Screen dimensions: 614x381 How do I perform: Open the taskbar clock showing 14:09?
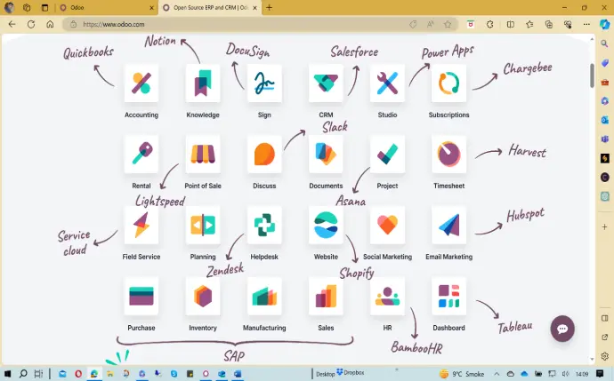(582, 374)
